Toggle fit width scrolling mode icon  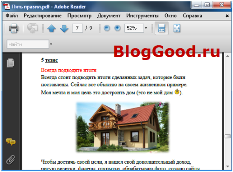pyautogui.click(x=162, y=28)
